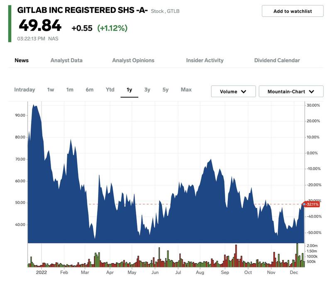The height and width of the screenshot is (284, 332).
Task: Click the Volume dropdown chevron arrow
Action: [244, 91]
